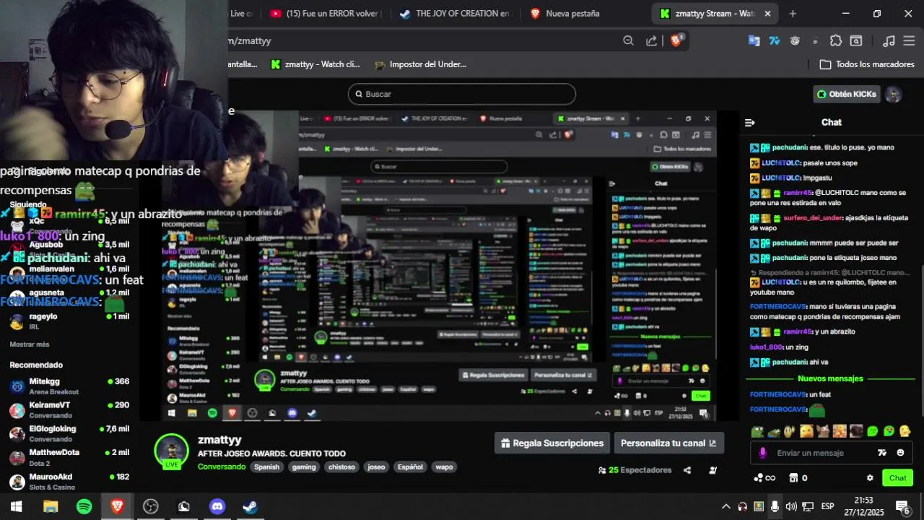This screenshot has width=924, height=520.
Task: Open the Brave sidebar search panel icon
Action: pyautogui.click(x=856, y=40)
